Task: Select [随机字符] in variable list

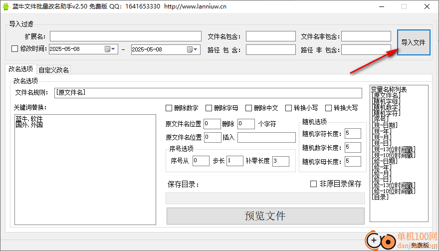Action: click(x=386, y=113)
